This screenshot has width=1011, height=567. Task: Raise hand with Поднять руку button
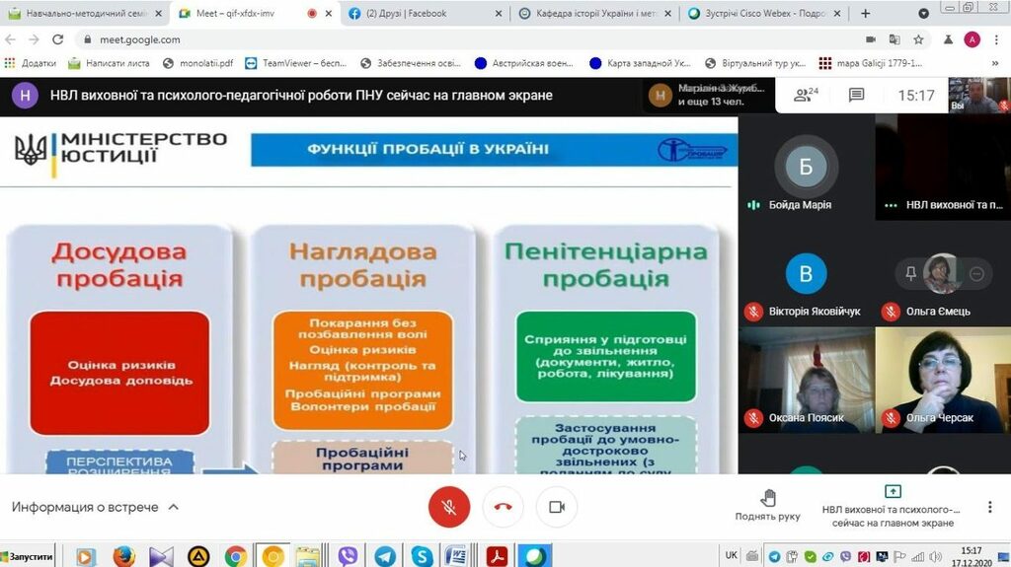coord(767,506)
